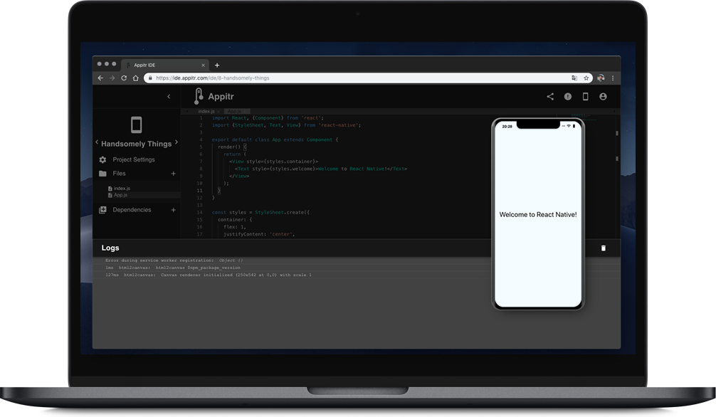
Task: Click the editor vertical scrollbar
Action: pyautogui.click(x=617, y=176)
